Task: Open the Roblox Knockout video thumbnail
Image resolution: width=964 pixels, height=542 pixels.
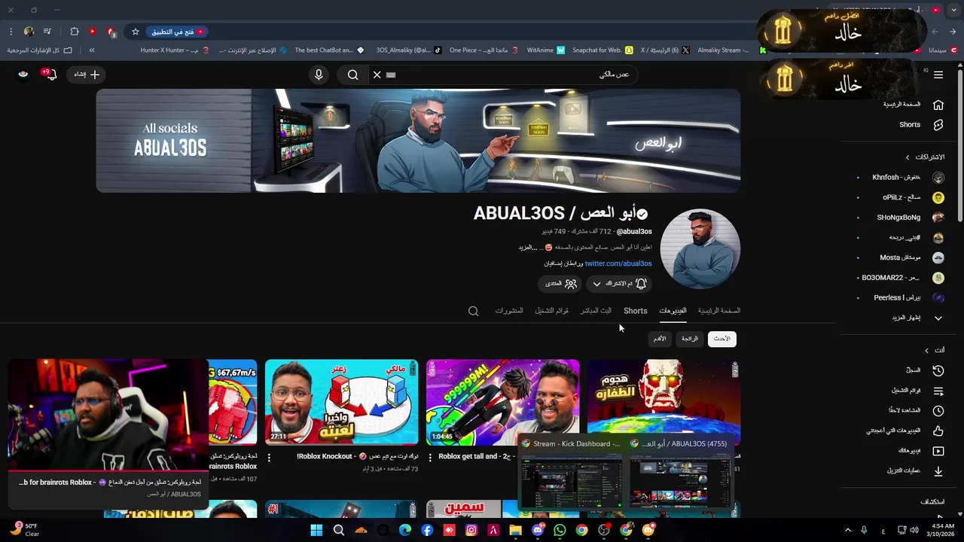Action: tap(341, 403)
